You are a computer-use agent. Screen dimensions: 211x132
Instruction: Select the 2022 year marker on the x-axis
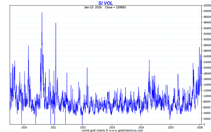82,127
